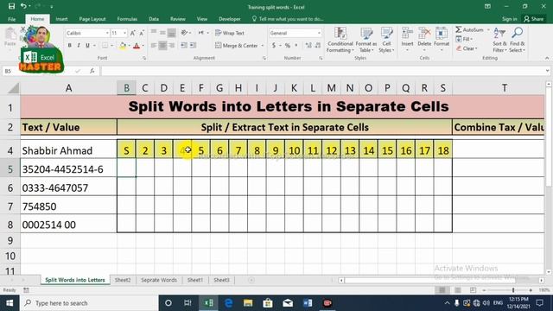Click the Select All corner triangle

[13, 88]
